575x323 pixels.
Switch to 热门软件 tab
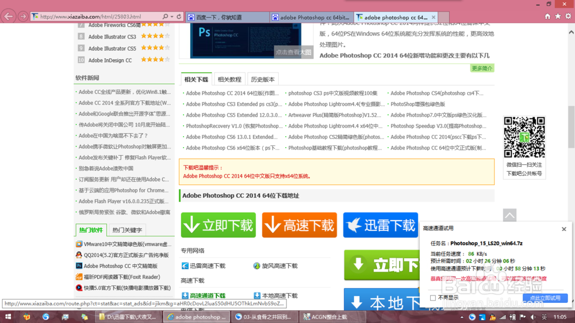91,230
